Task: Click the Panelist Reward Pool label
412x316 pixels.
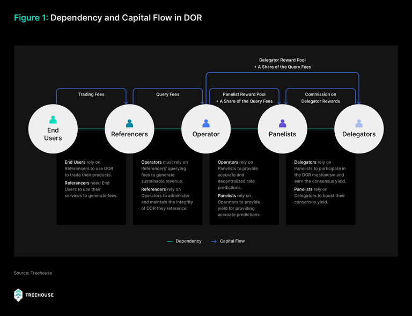Action: click(x=244, y=94)
